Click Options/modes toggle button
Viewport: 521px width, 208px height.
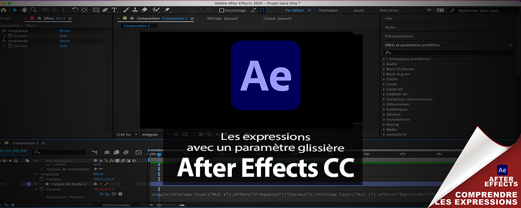click(116, 205)
